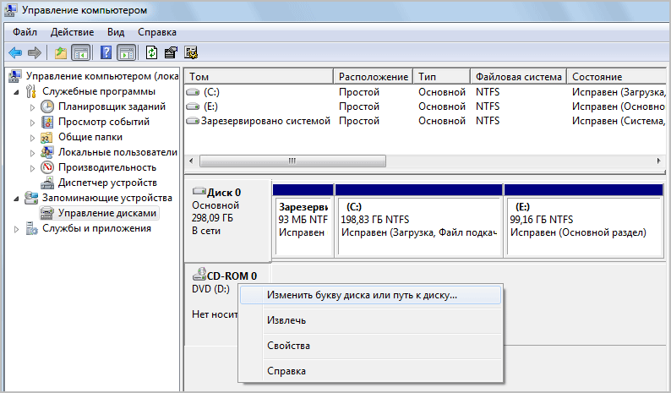Click the NTFS cell in the (E:) row
Screen dimensions: 671x393
488,106
